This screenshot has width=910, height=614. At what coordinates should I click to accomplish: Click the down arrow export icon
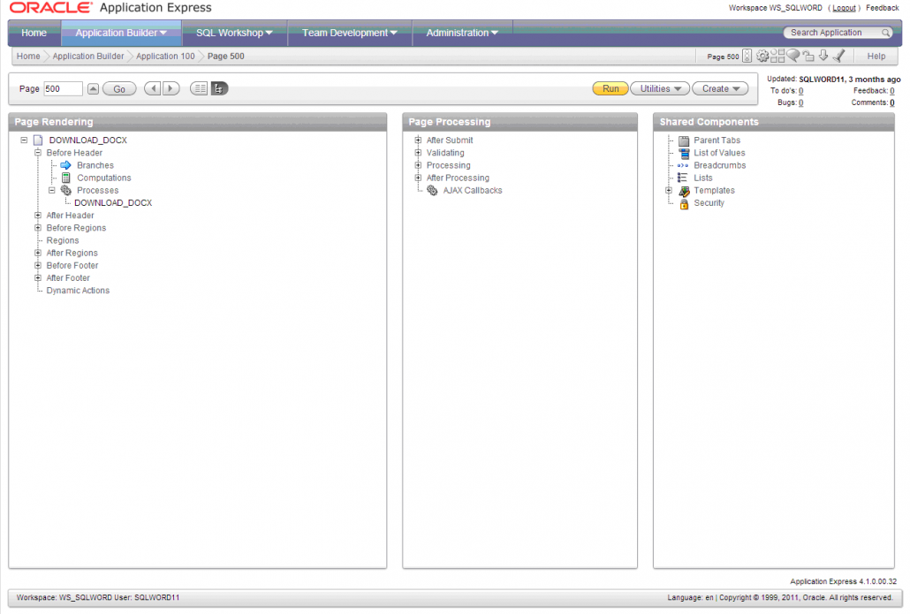point(822,56)
